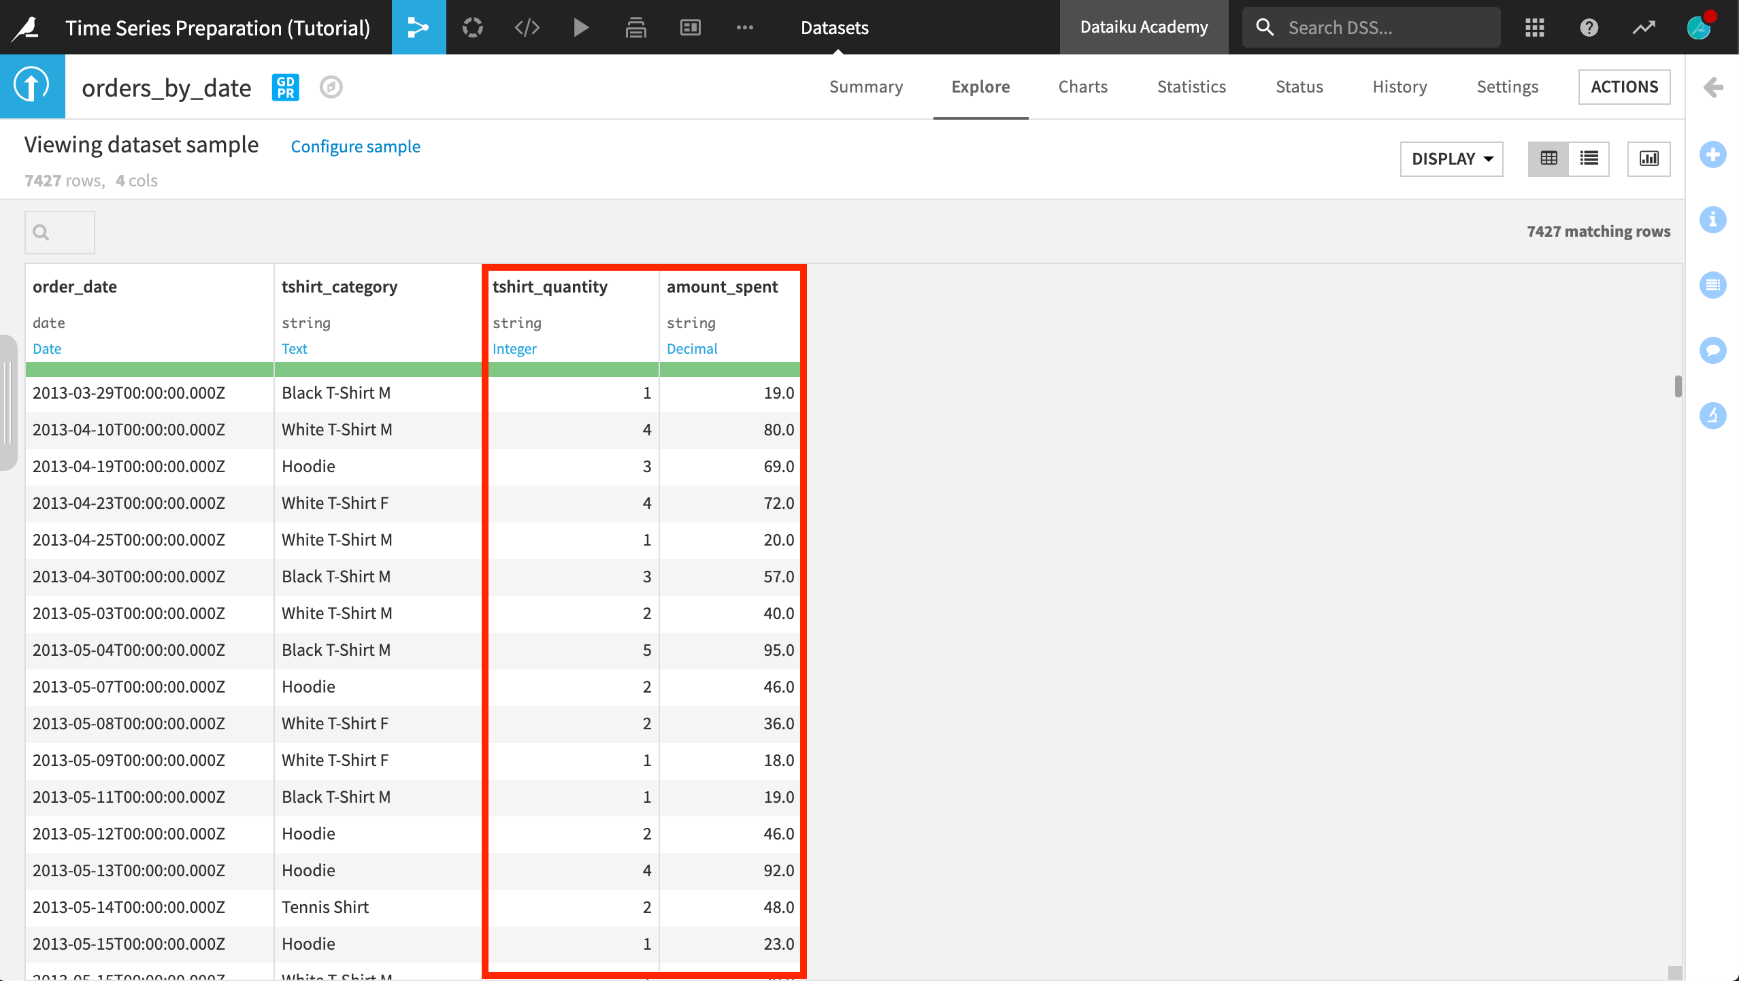This screenshot has width=1739, height=981.
Task: Click the 7427 matching rows label
Action: pyautogui.click(x=1598, y=231)
